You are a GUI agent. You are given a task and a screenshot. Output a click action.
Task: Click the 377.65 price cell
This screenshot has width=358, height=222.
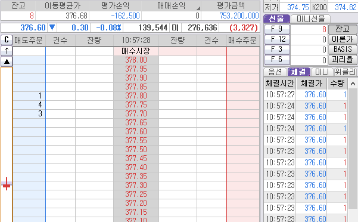(136, 122)
